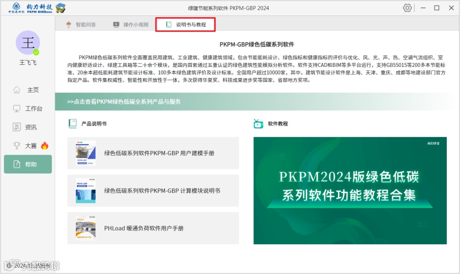The image size is (460, 274).
Task: Click the trophy icon beside 大赛
Action: coord(17,145)
